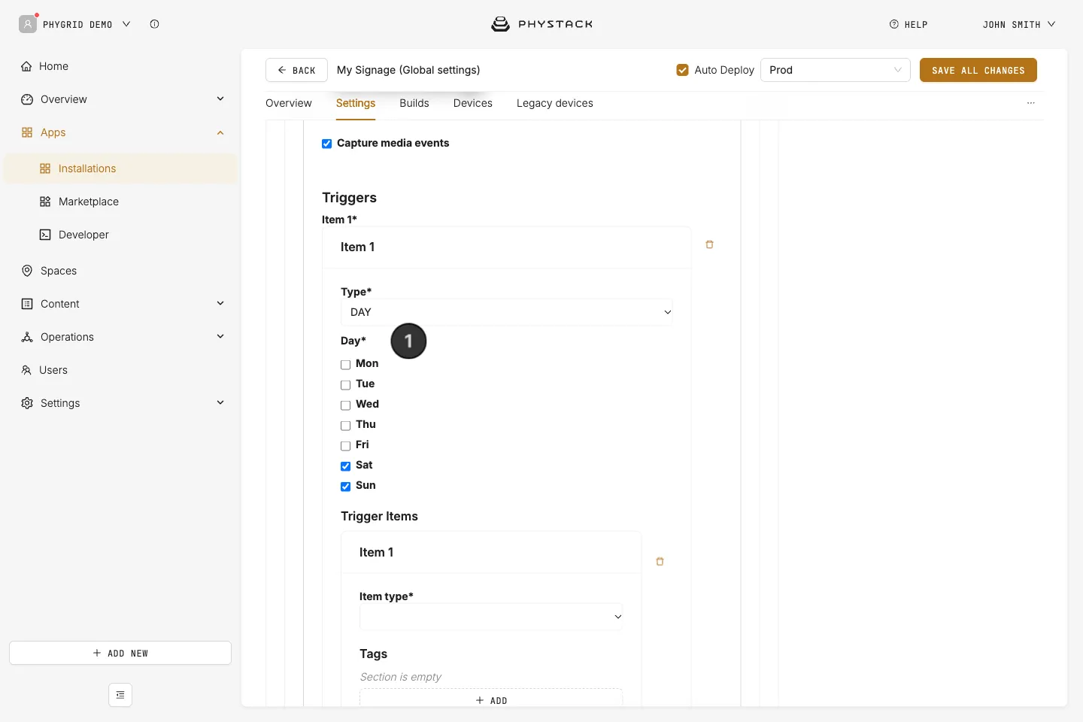Click the Operations nodes icon
This screenshot has width=1083, height=722.
pyautogui.click(x=27, y=337)
